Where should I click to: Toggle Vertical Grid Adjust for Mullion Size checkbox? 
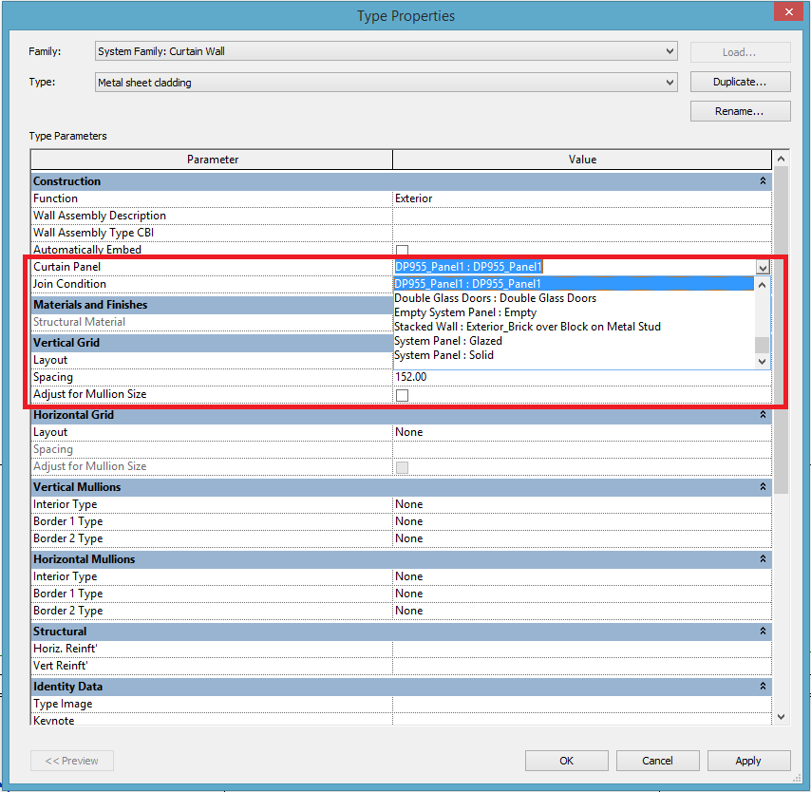point(402,396)
